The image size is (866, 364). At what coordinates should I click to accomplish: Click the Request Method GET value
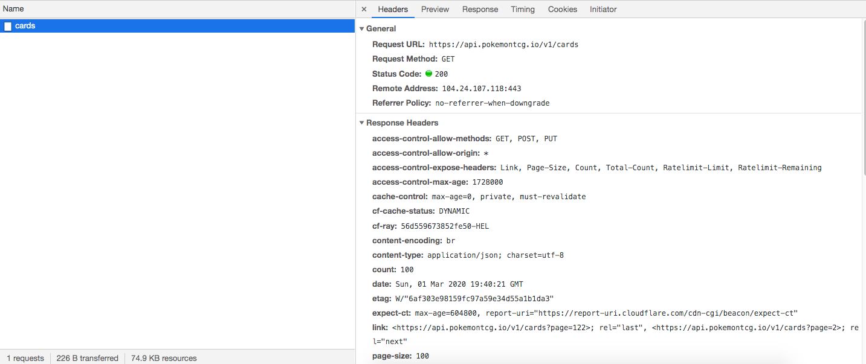[448, 59]
